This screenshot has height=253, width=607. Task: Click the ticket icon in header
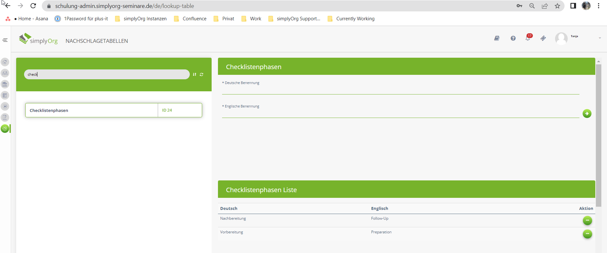point(543,38)
